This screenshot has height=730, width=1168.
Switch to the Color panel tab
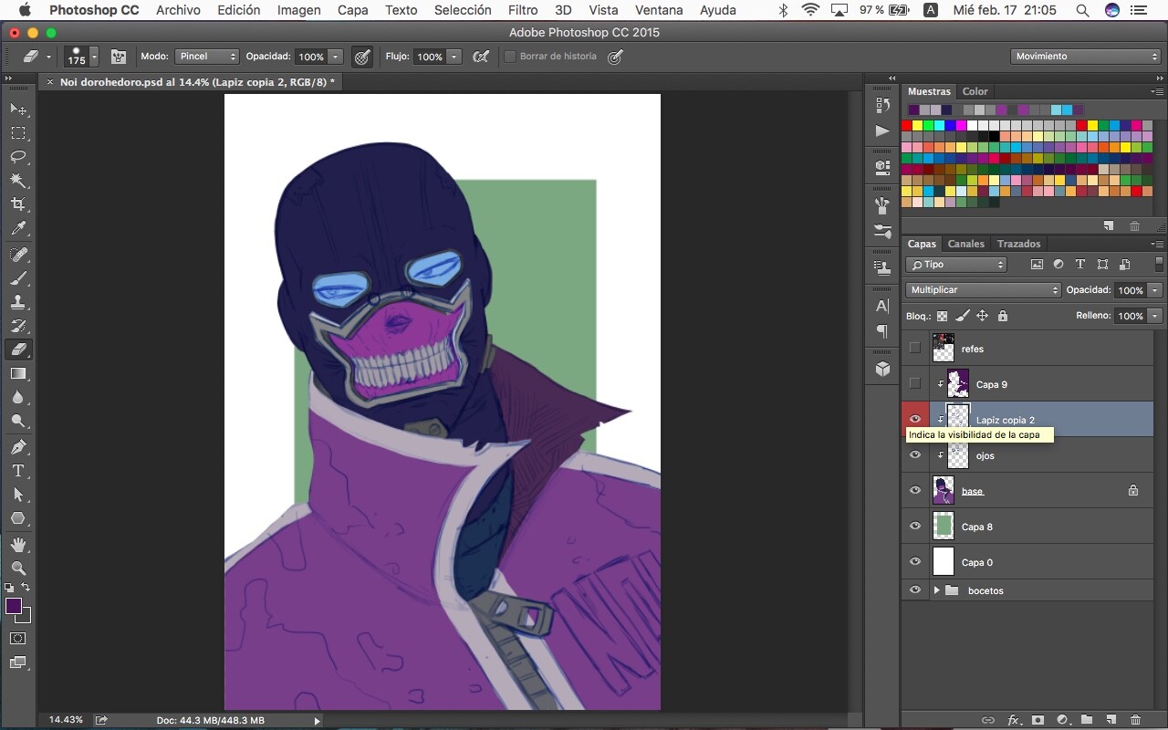point(975,91)
